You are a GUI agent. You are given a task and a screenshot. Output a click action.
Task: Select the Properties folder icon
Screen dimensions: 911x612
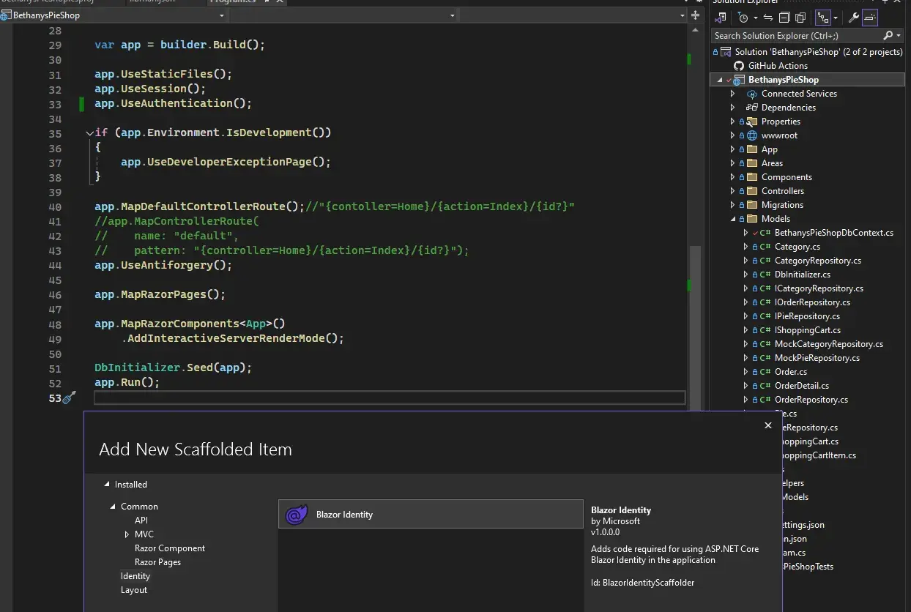751,122
